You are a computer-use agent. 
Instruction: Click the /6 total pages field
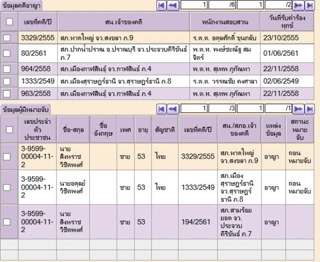(x=222, y=5)
